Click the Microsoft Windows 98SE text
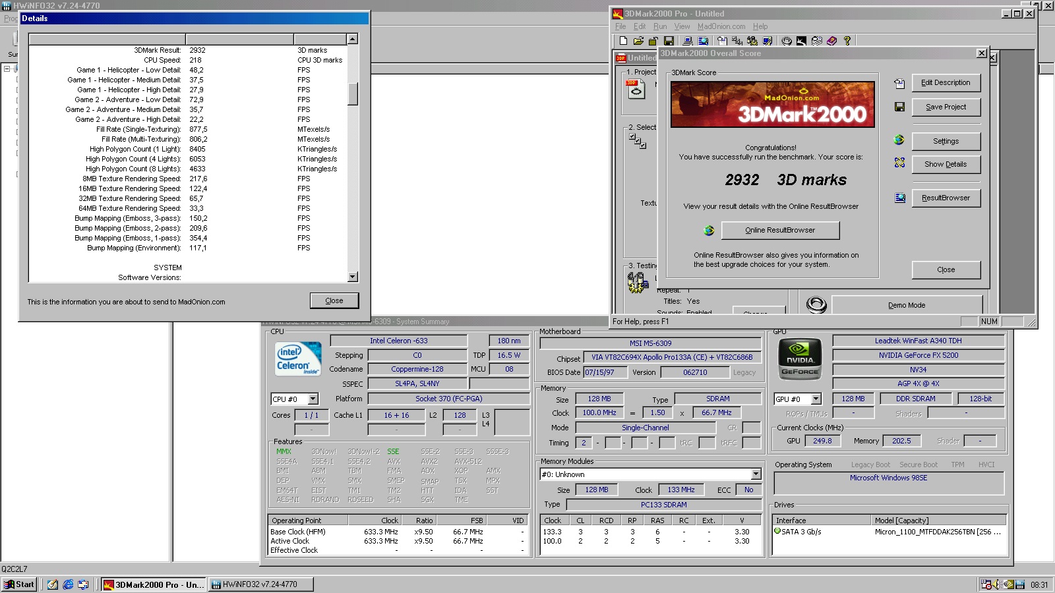 pos(888,478)
